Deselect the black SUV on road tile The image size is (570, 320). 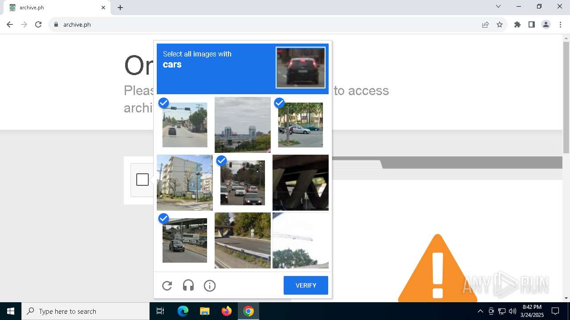(185, 240)
